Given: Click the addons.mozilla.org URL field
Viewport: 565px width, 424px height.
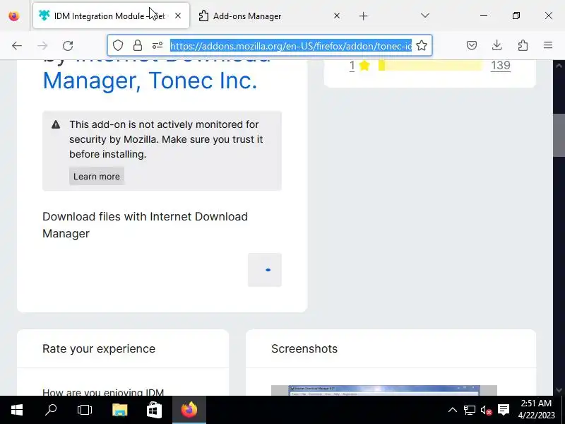Looking at the screenshot, I should pyautogui.click(x=291, y=46).
